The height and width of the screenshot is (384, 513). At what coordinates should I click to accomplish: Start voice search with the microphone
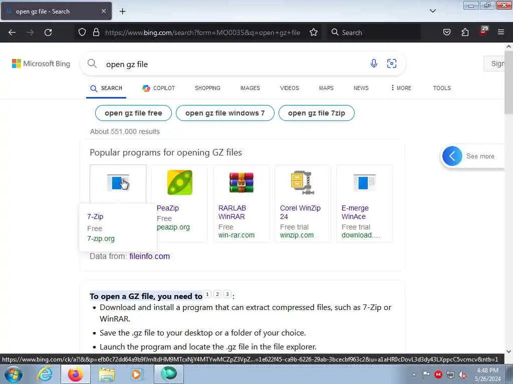(x=374, y=63)
